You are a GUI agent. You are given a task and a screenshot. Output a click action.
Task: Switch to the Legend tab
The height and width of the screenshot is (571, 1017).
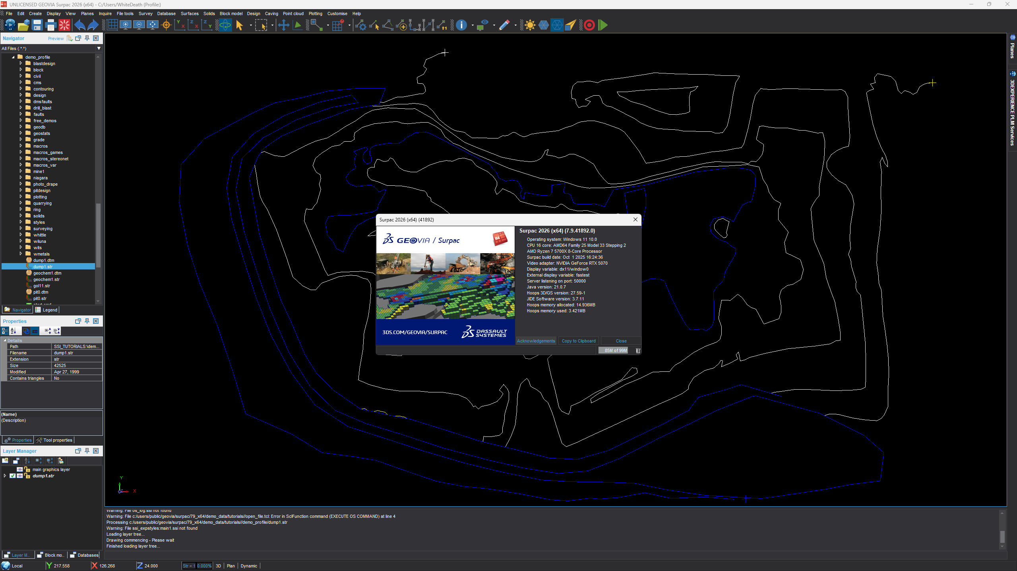point(46,310)
